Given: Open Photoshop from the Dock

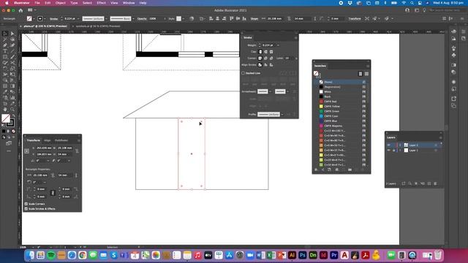Looking at the screenshot, I should (x=302, y=255).
